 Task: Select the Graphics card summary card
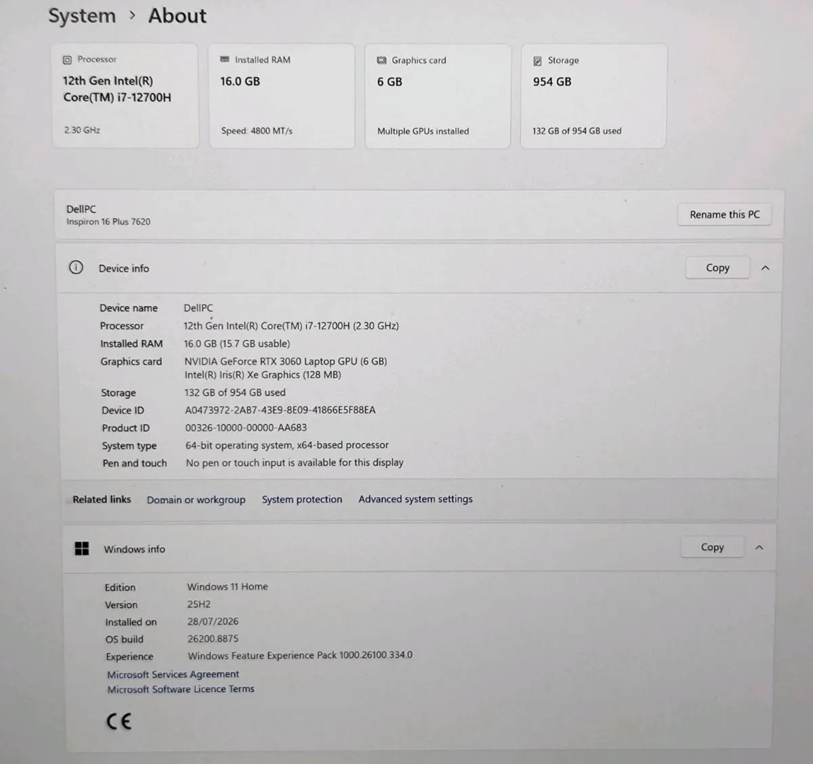438,96
